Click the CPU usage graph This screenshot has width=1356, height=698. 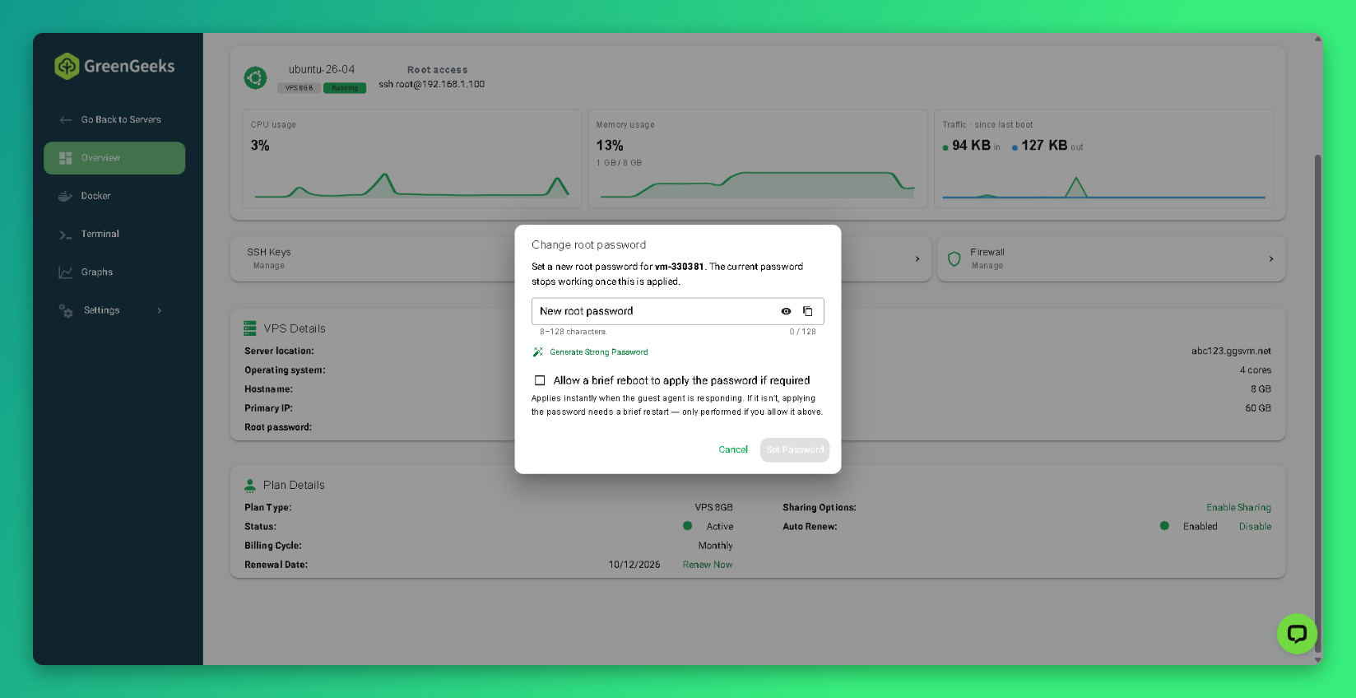[x=411, y=186]
